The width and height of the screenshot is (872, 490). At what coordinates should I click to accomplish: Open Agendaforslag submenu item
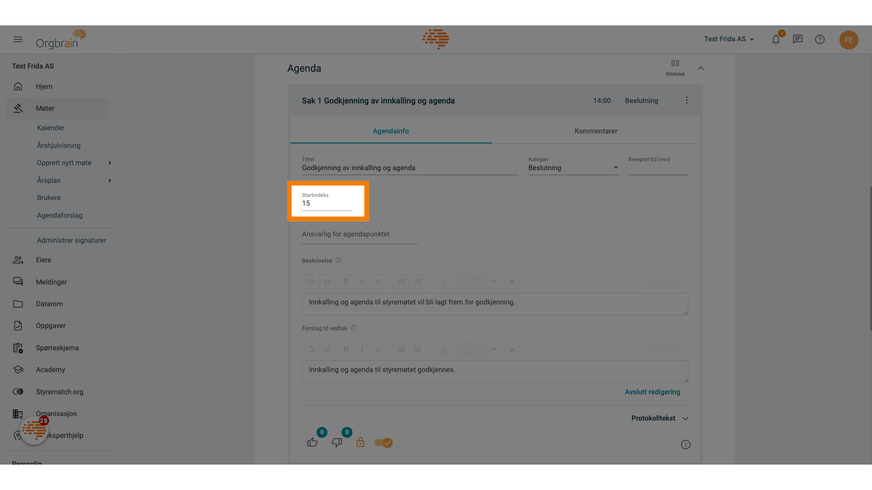coord(59,216)
